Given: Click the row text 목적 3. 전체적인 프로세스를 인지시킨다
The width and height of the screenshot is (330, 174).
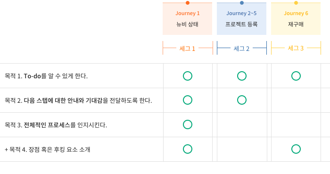Looking at the screenshot, I should click(56, 125).
